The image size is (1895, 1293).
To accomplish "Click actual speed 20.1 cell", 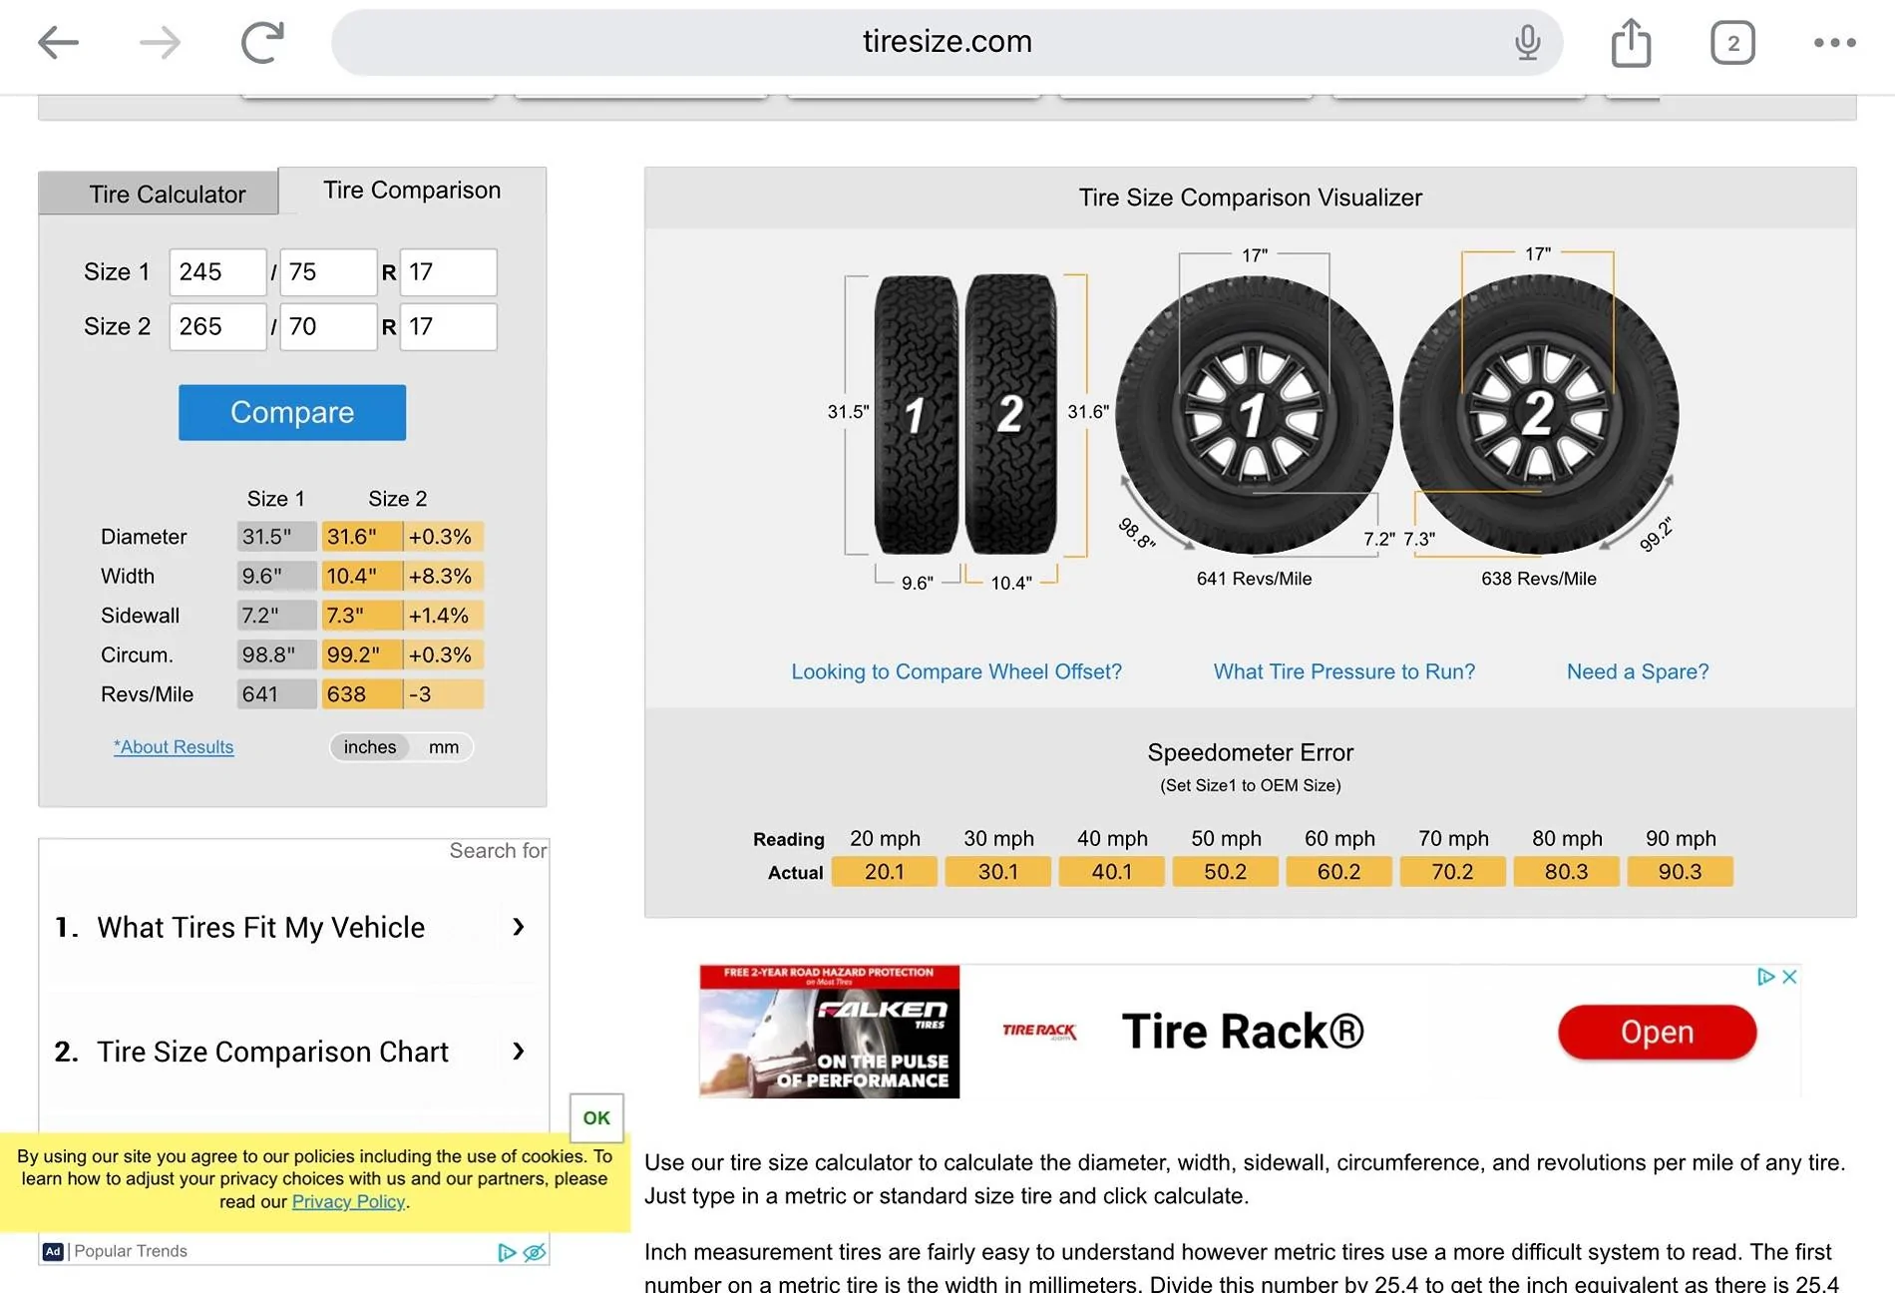I will tap(884, 872).
